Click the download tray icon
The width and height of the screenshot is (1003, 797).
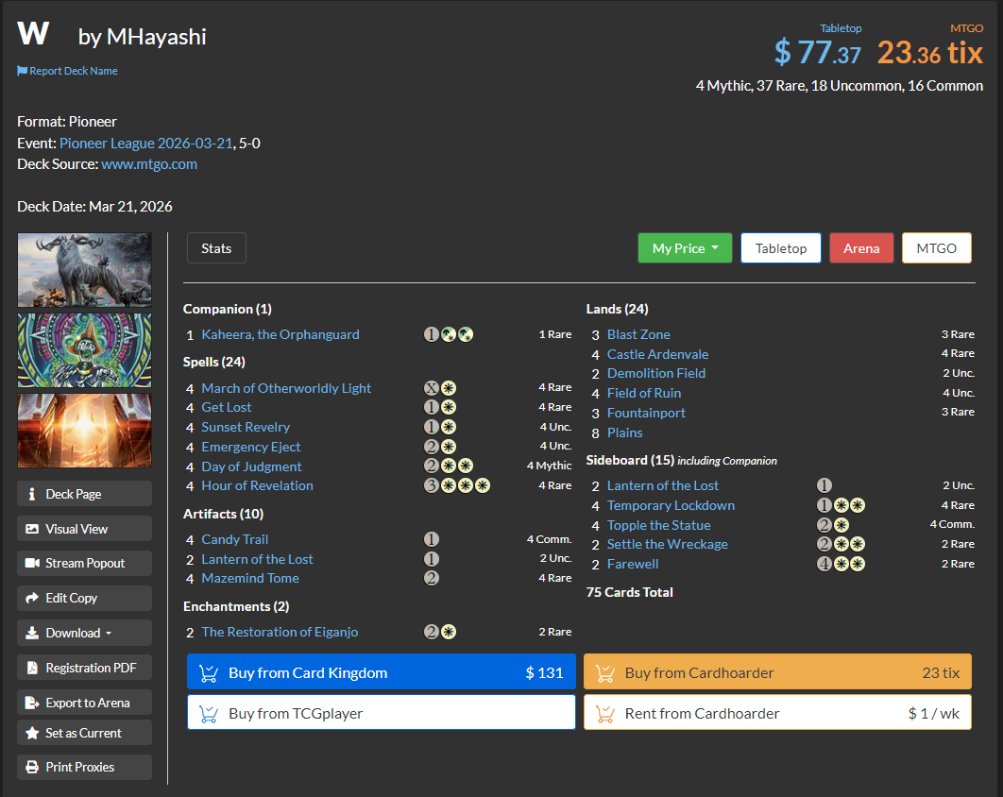pyautogui.click(x=32, y=633)
